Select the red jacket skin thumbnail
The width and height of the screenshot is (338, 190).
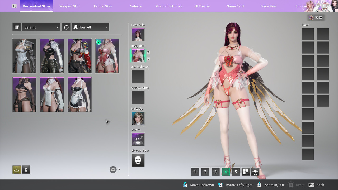(79, 56)
